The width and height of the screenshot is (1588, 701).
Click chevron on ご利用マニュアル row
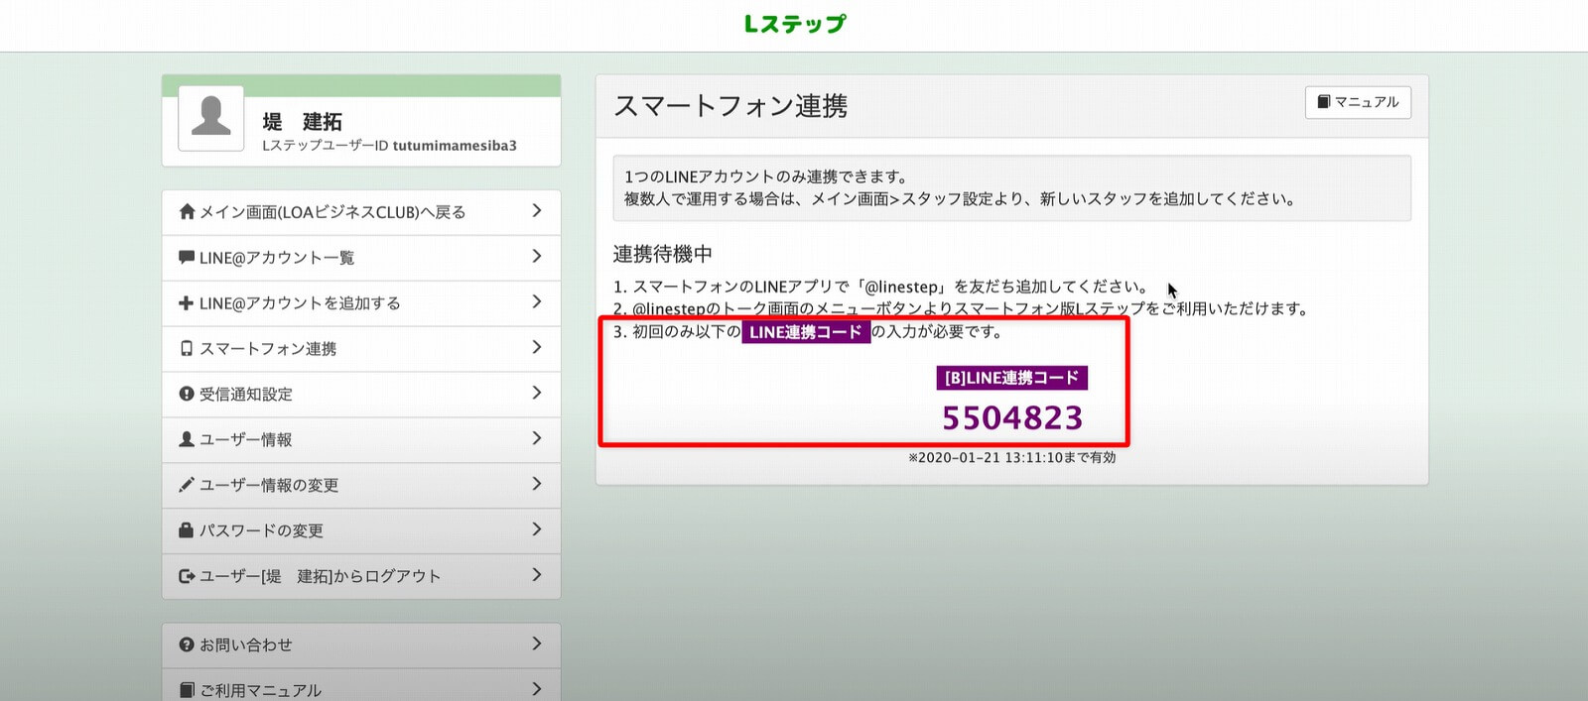536,688
